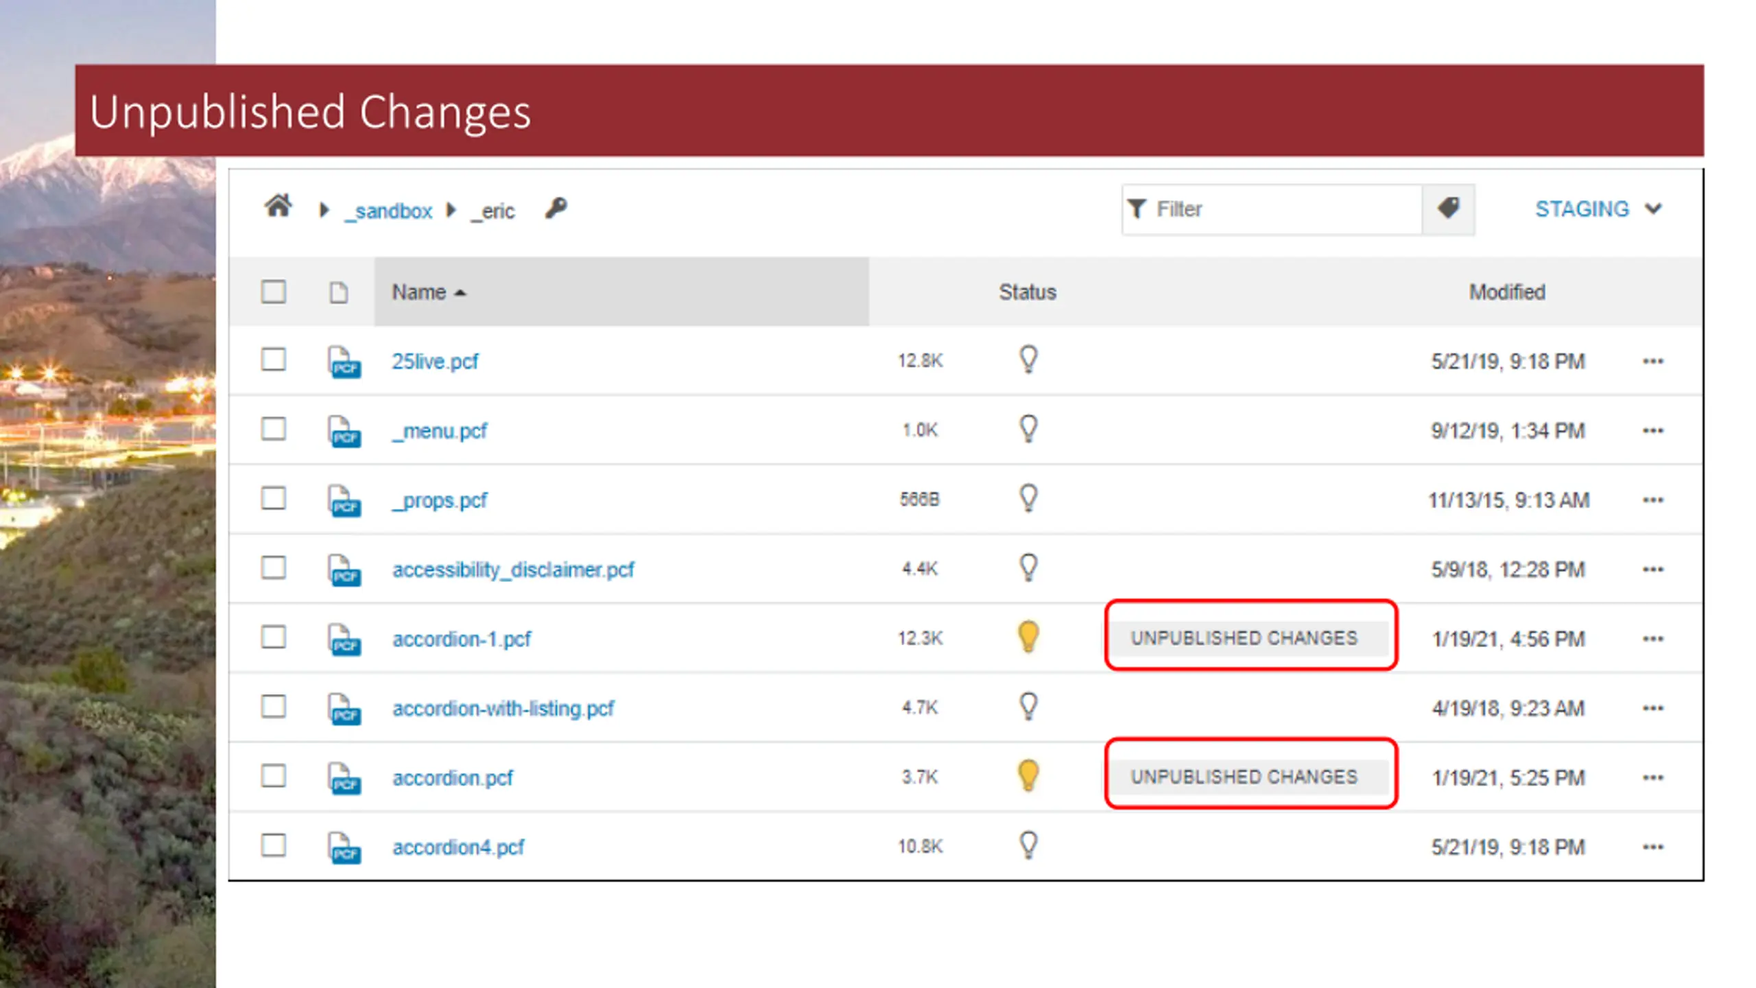This screenshot has height=988, width=1756.
Task: Click into the Filter text field
Action: 1283,209
